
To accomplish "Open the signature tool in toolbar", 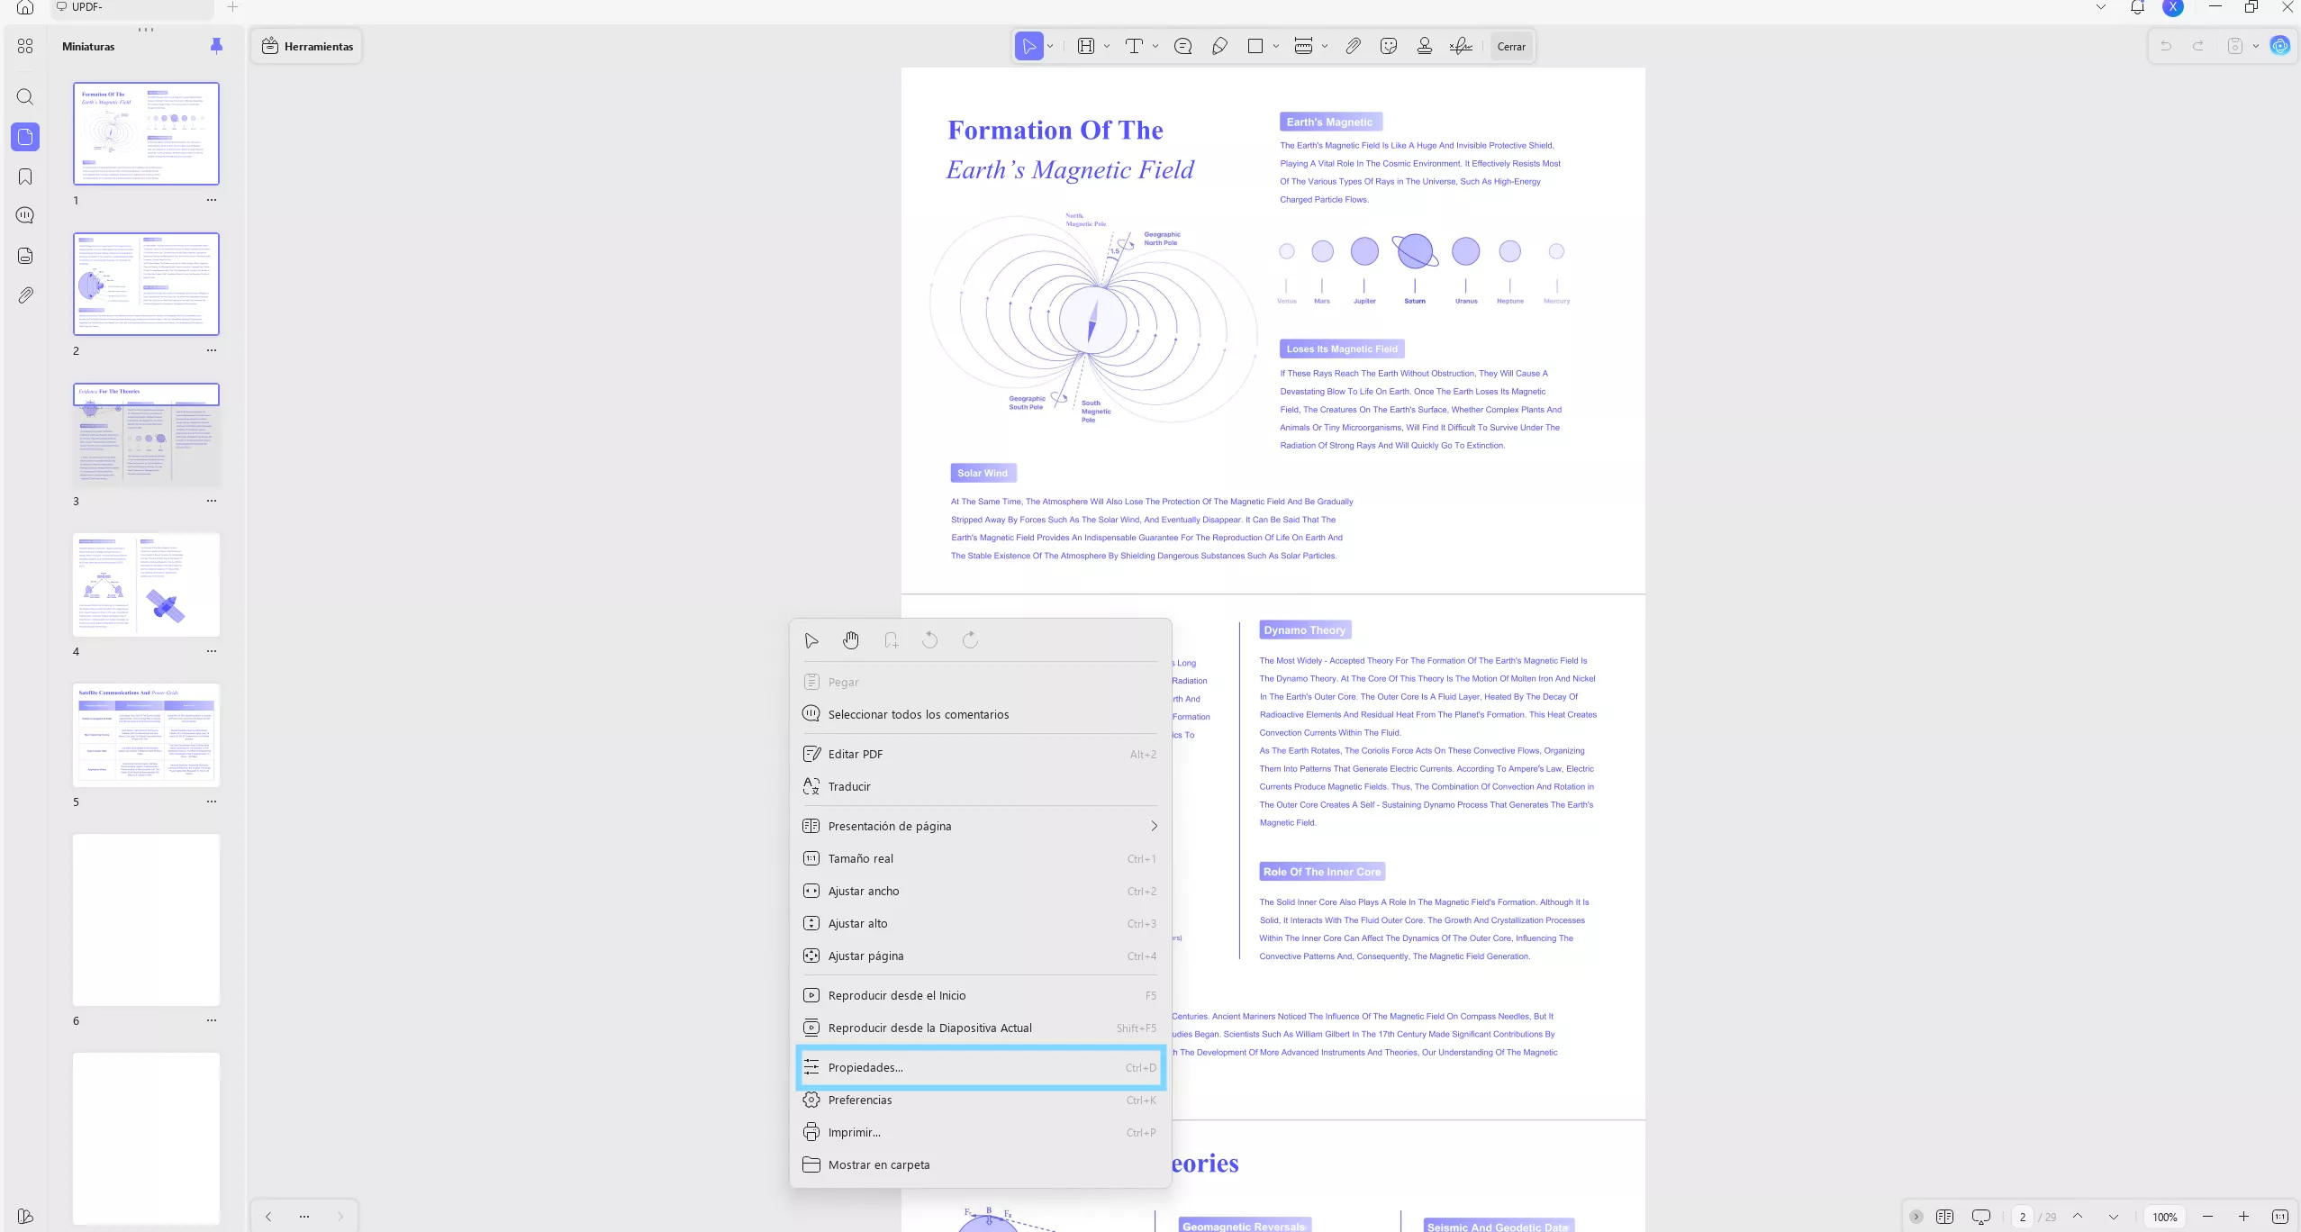I will [x=1460, y=46].
